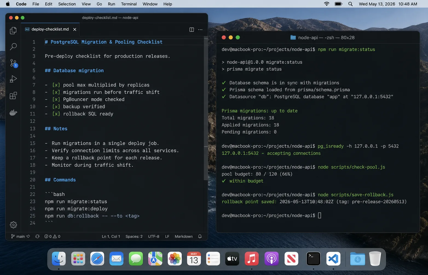
Task: Click Ln 1, Col 1 in status bar
Action: click(x=111, y=236)
